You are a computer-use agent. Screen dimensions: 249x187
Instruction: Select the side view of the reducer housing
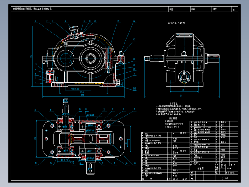pyautogui.click(x=182, y=60)
